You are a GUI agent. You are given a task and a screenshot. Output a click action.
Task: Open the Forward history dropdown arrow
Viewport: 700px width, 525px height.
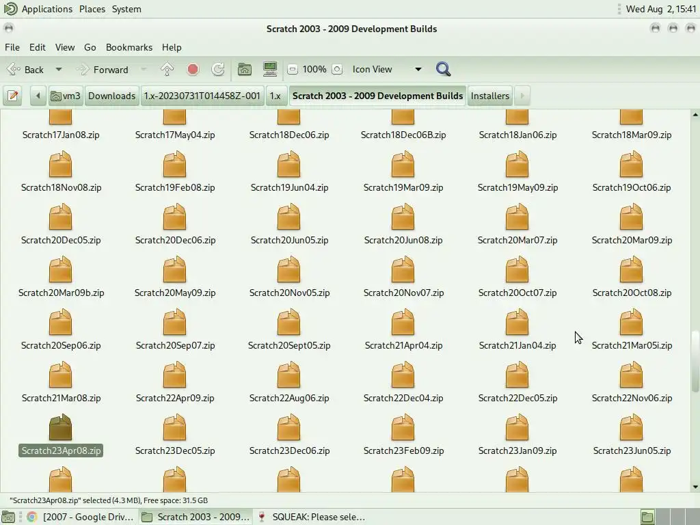click(x=144, y=70)
